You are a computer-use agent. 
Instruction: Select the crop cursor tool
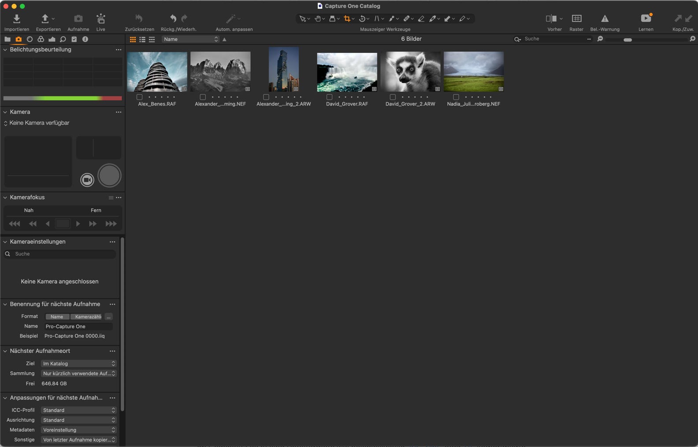[347, 19]
